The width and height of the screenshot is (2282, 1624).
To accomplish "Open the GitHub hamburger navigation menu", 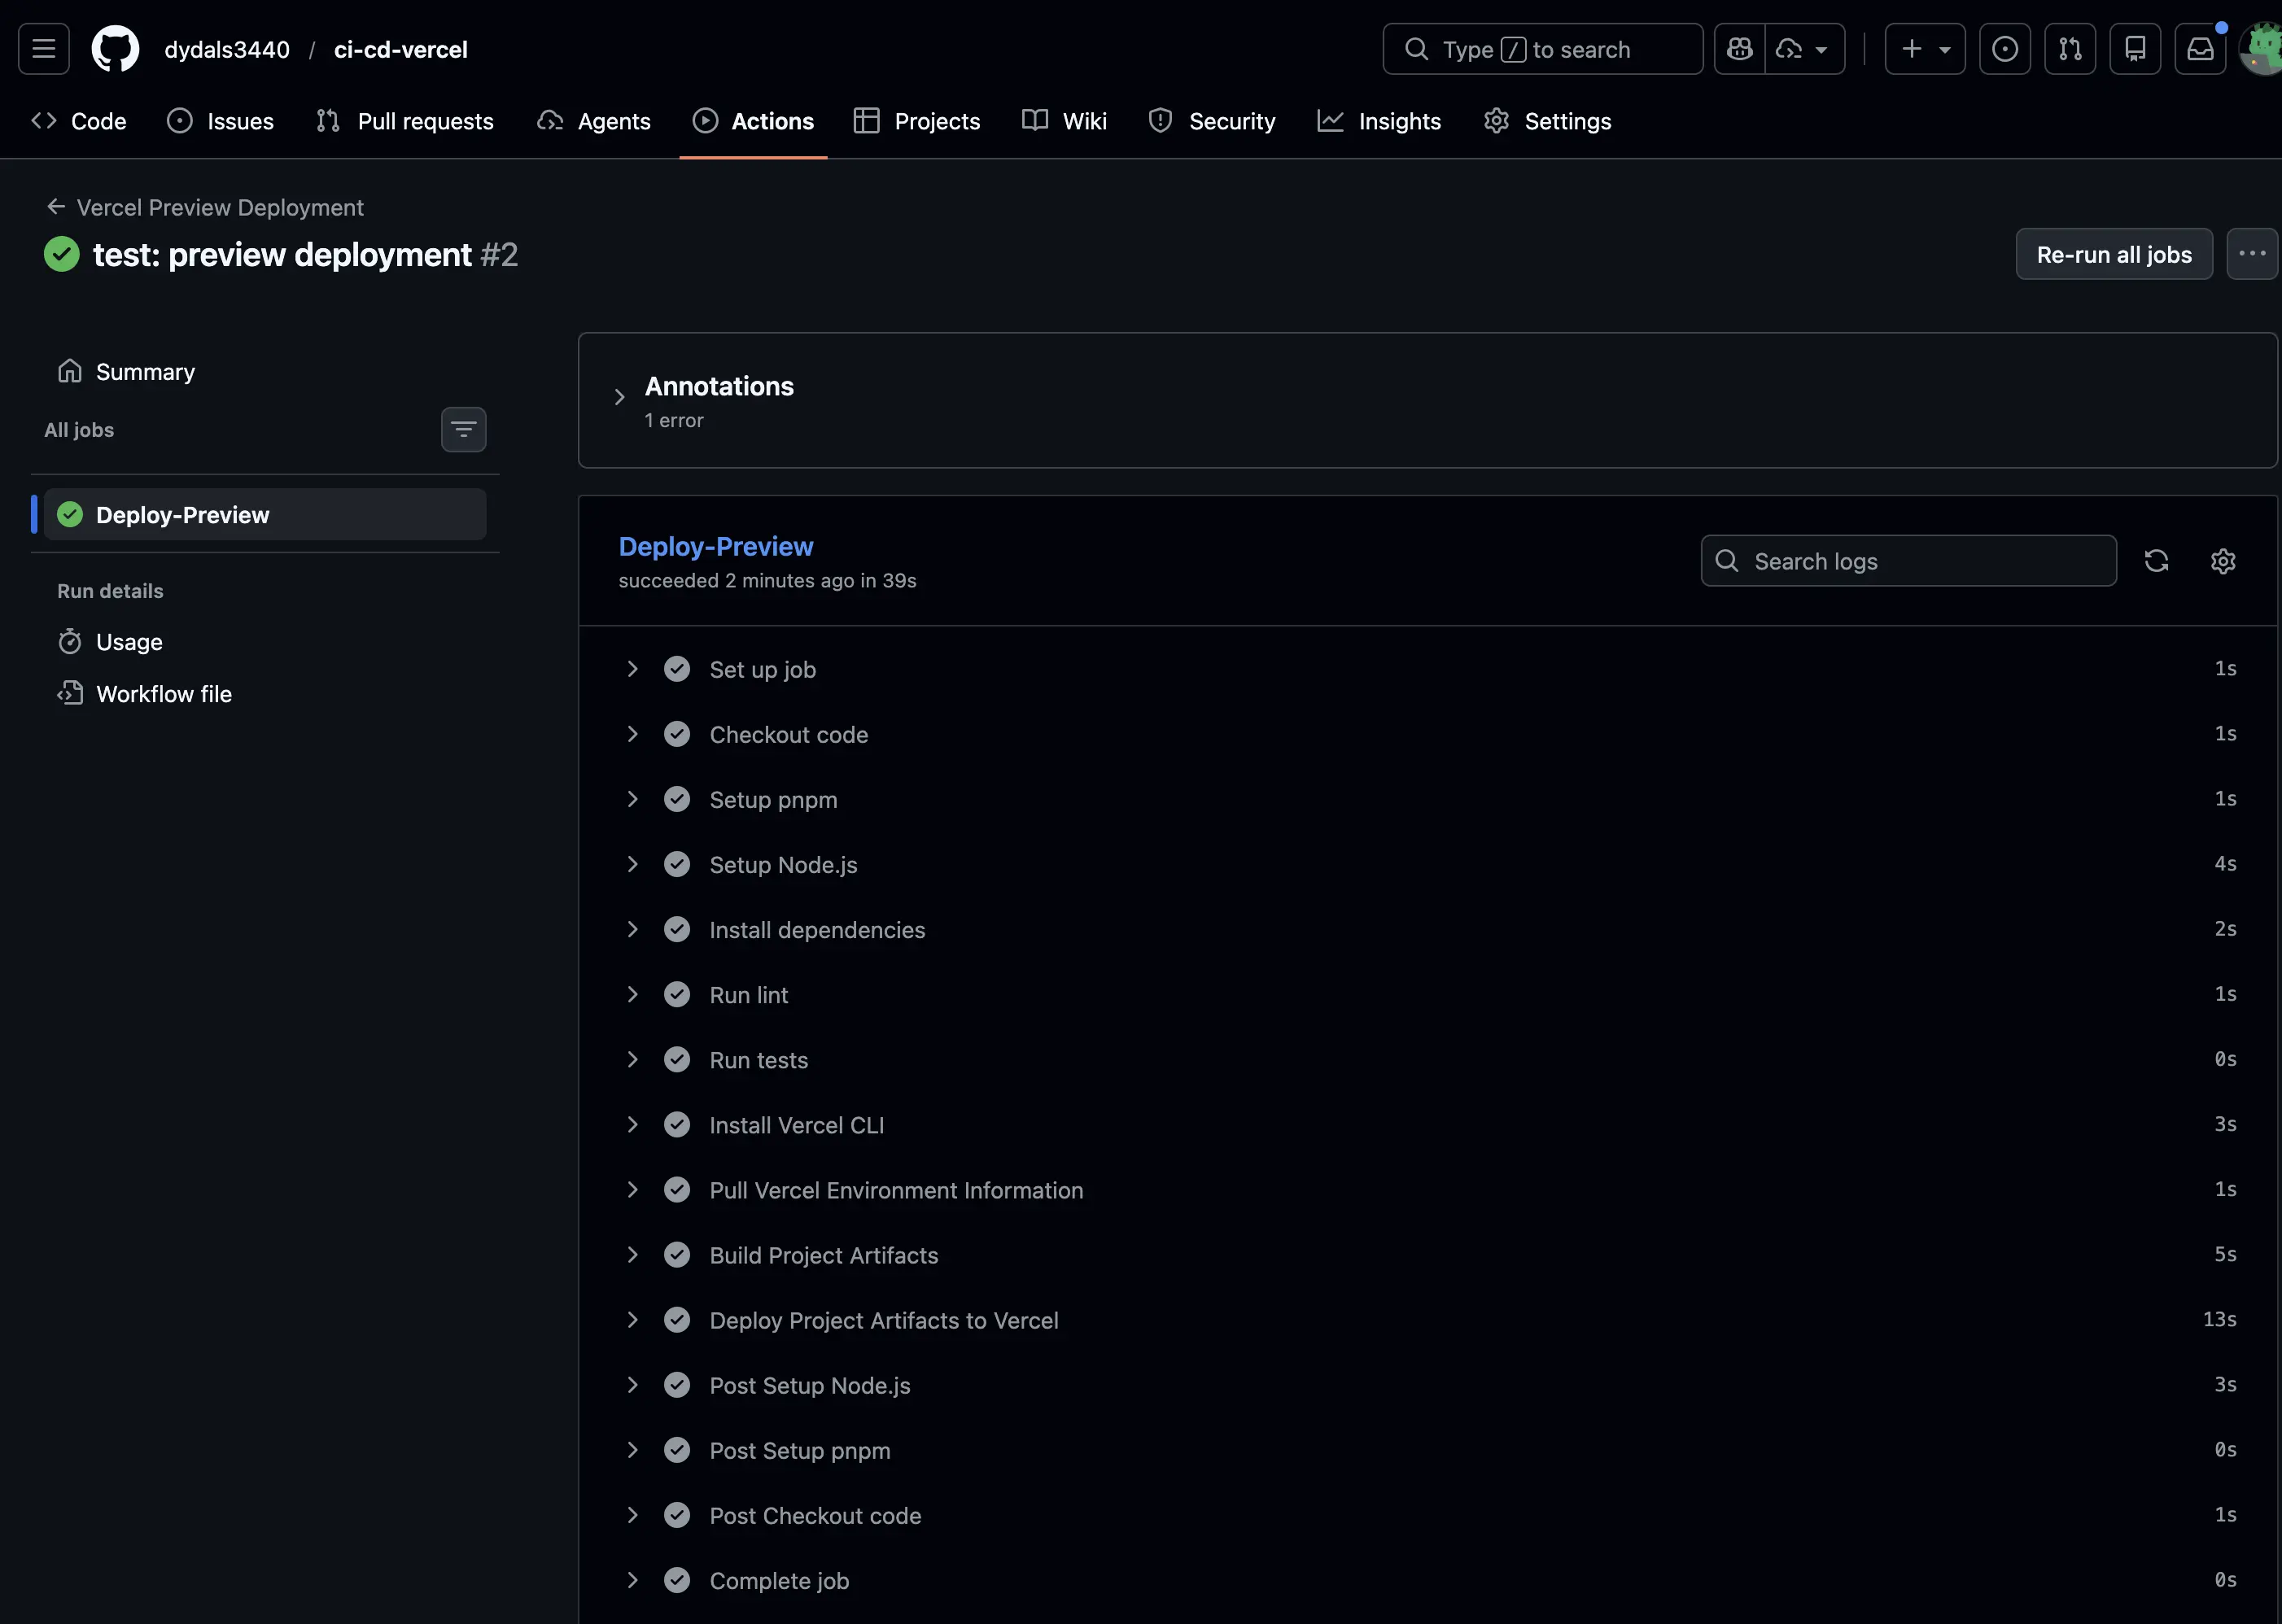I will [43, 48].
